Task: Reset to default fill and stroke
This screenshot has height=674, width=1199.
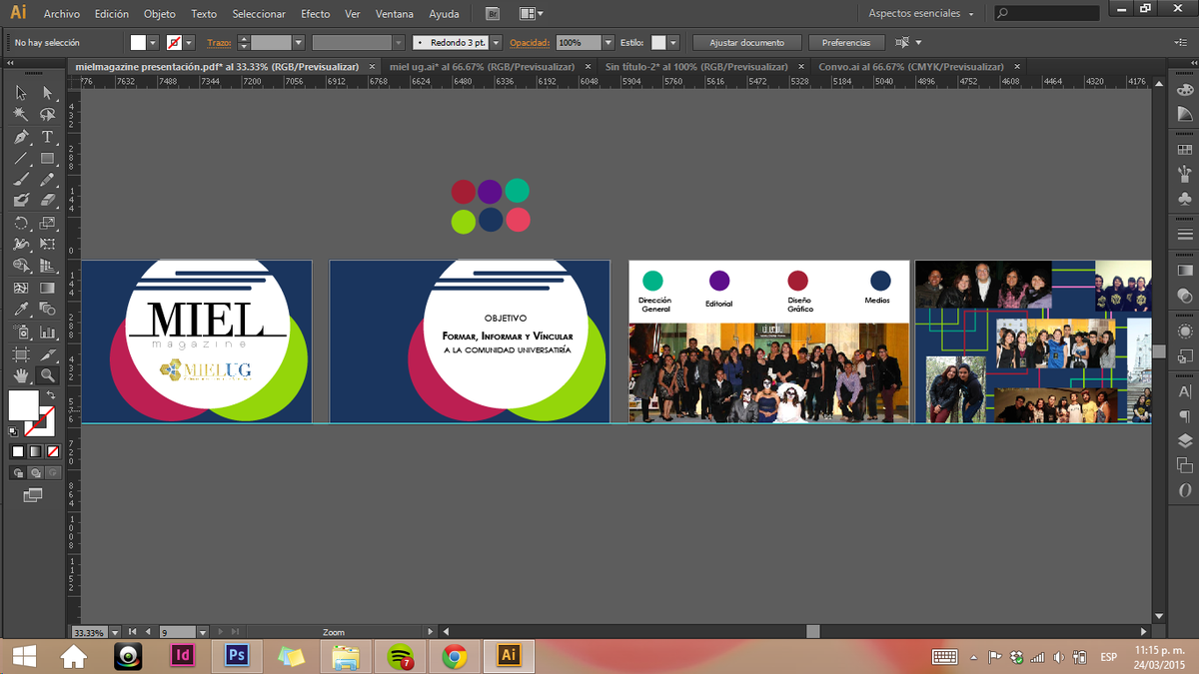Action: 13,431
